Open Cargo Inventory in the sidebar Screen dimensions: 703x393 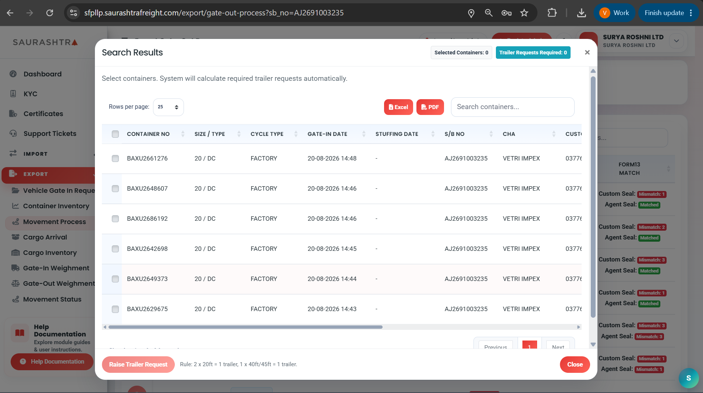coord(50,252)
